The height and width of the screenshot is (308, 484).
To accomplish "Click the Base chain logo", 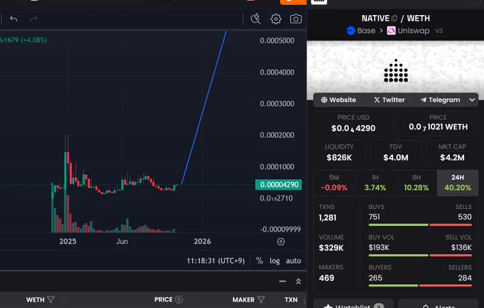I will (351, 31).
